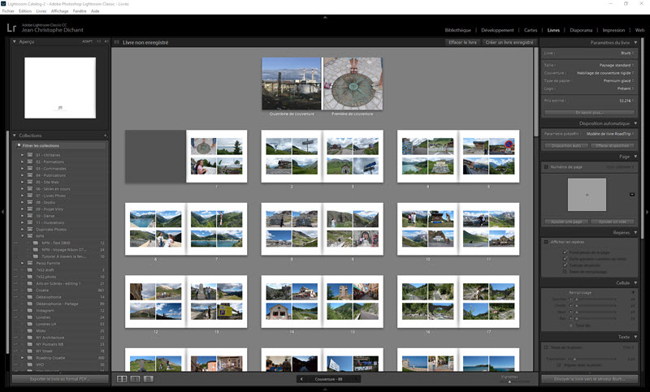The image size is (650, 392).
Task: Toggle Afficher les repères checkbox
Action: 546,242
